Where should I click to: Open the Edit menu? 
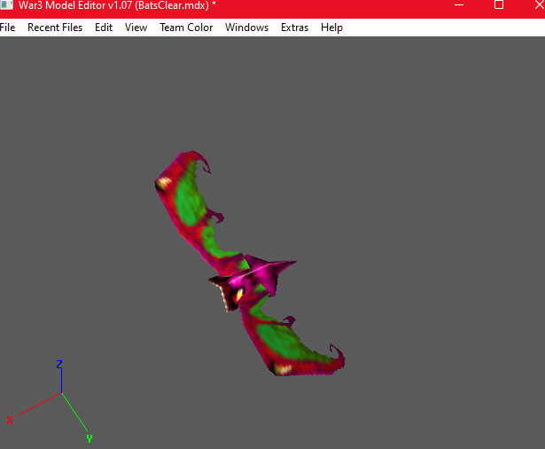(104, 28)
